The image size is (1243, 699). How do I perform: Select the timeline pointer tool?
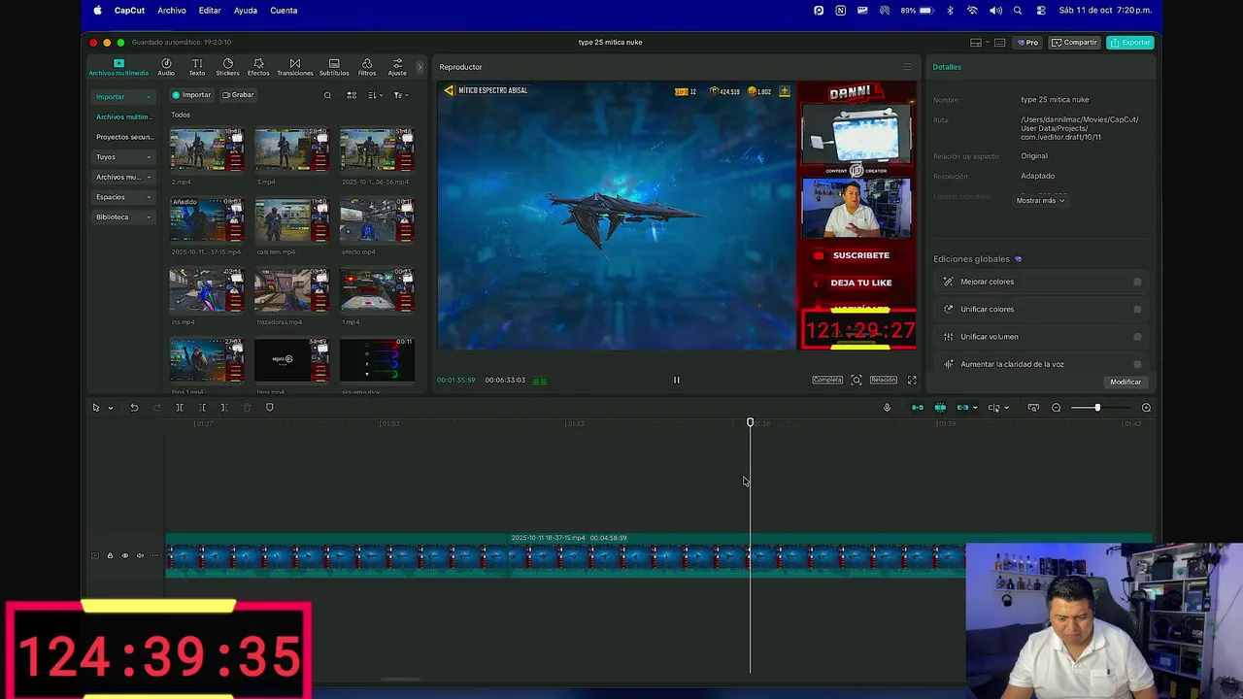coord(96,408)
